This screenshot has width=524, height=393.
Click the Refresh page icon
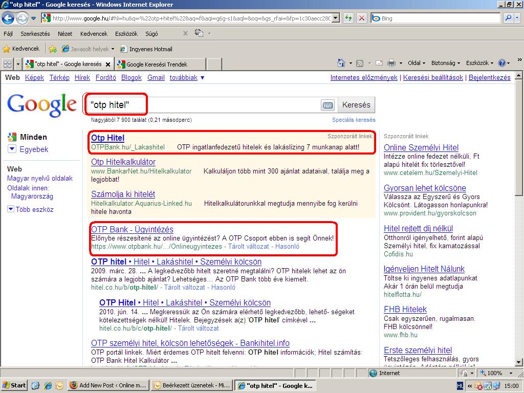click(348, 18)
